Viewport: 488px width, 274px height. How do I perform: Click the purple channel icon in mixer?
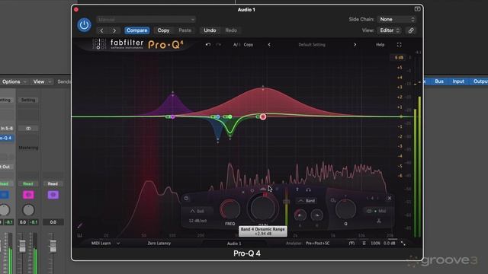[x=53, y=195]
